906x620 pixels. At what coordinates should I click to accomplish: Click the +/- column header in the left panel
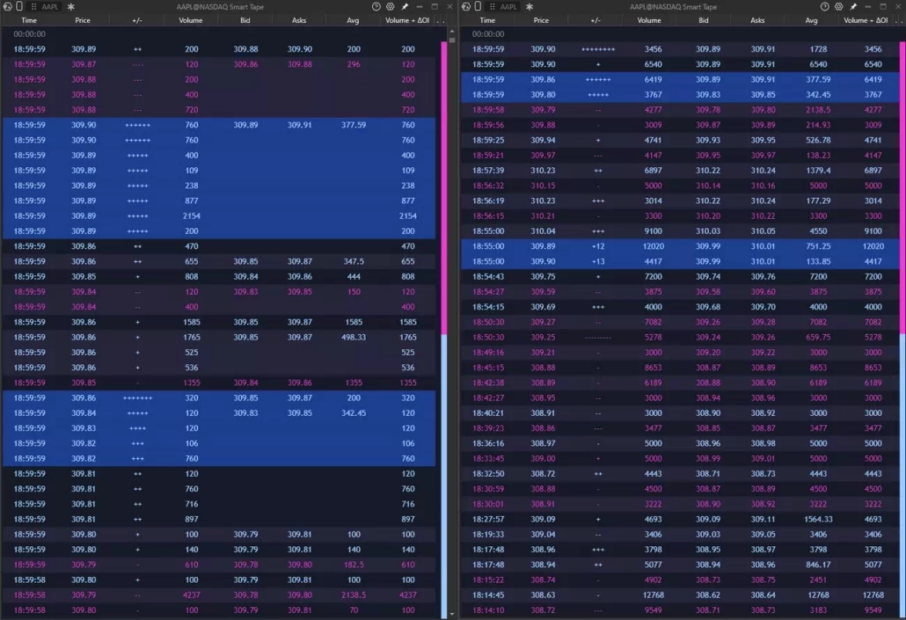[137, 20]
